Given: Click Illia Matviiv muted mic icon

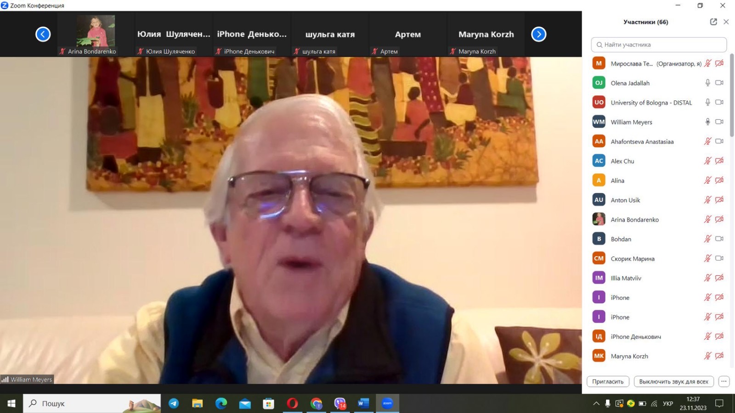Looking at the screenshot, I should click(x=708, y=278).
